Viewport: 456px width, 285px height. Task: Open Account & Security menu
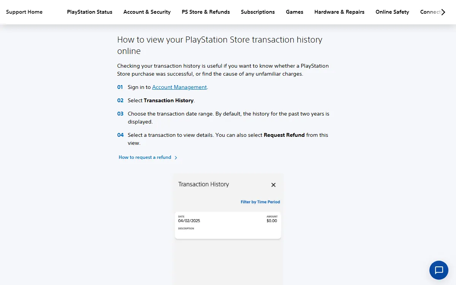pyautogui.click(x=147, y=12)
